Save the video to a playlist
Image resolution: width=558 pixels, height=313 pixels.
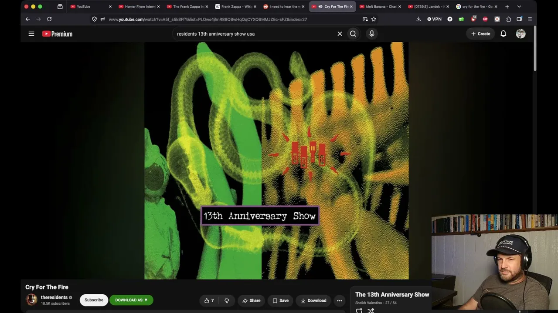[280, 300]
